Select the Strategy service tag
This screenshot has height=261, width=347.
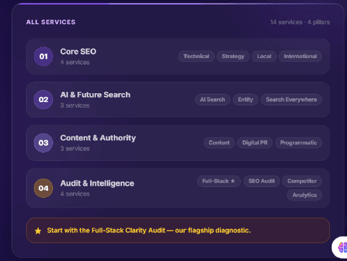tap(233, 56)
